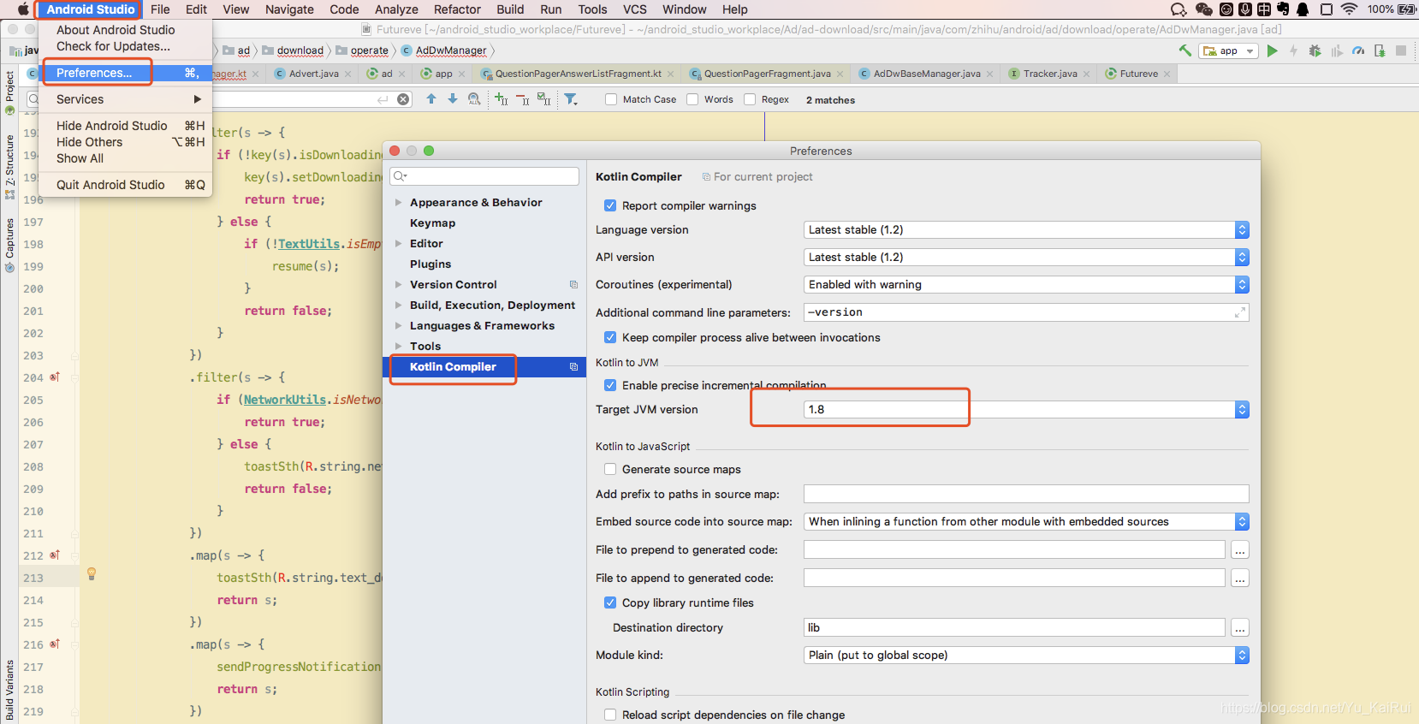Expand Appearance & Behavior in Preferences tree
Viewport: 1419px width, 724px height.
coord(398,203)
